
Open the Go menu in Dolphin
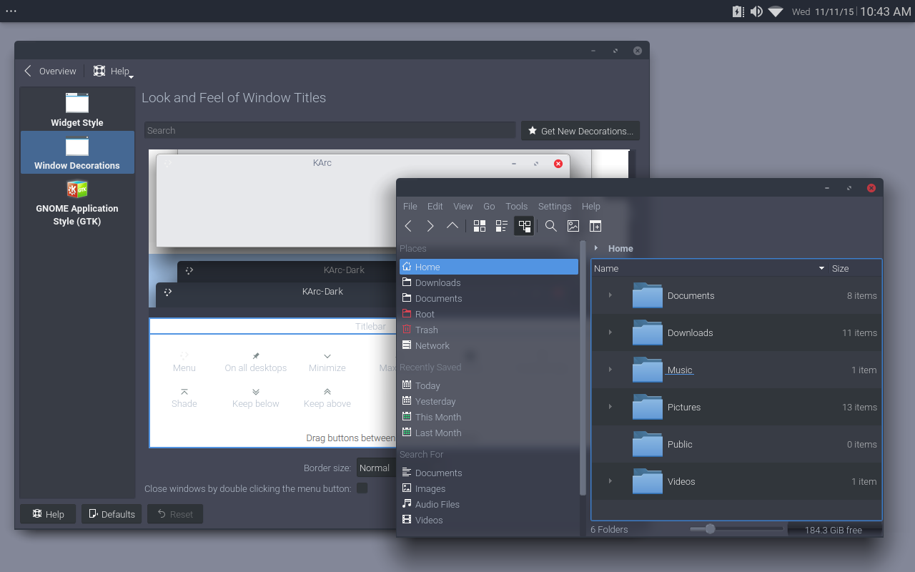[x=489, y=206]
